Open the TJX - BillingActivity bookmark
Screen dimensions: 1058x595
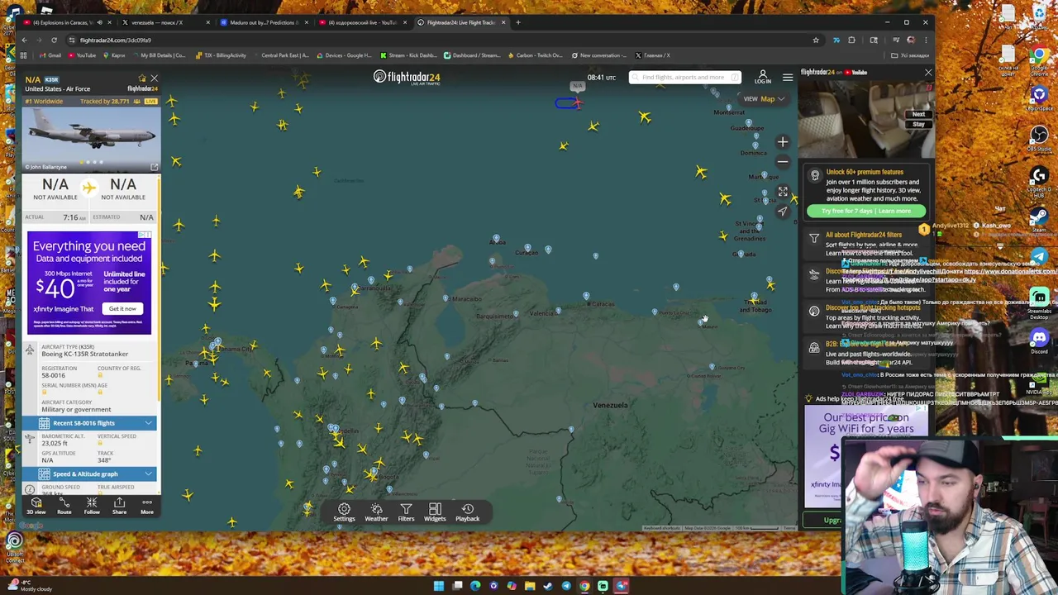click(x=221, y=55)
